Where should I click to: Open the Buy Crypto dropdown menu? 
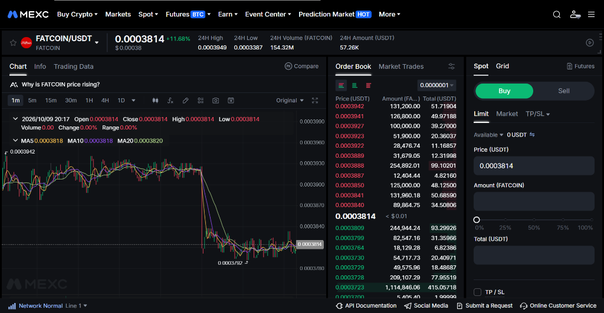click(77, 15)
